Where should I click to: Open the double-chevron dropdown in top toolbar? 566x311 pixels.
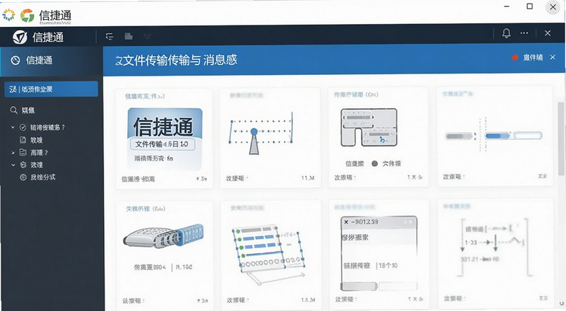tap(147, 36)
